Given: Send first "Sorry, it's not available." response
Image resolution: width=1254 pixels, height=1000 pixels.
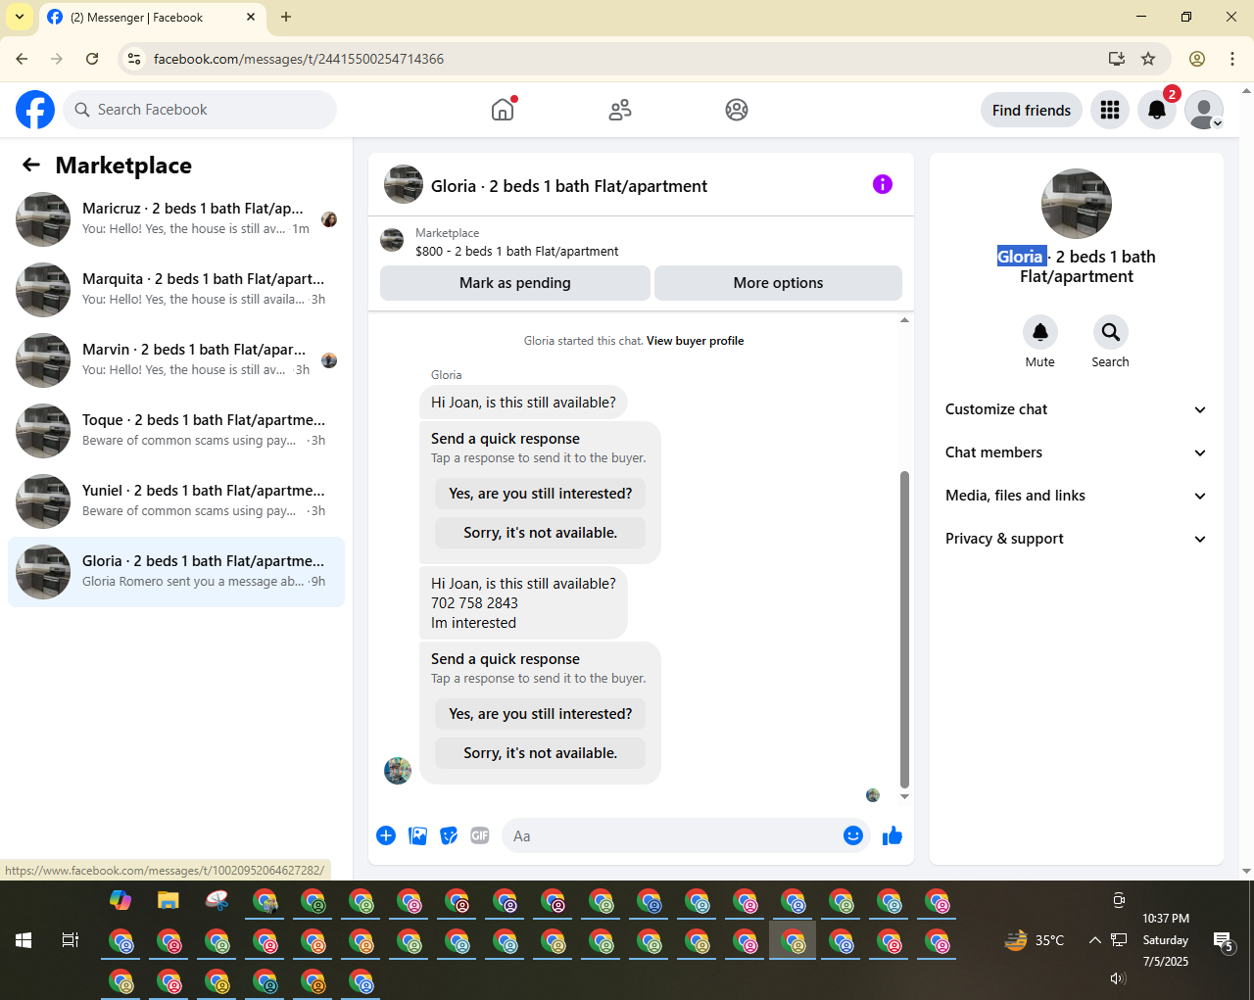Looking at the screenshot, I should pos(541,533).
